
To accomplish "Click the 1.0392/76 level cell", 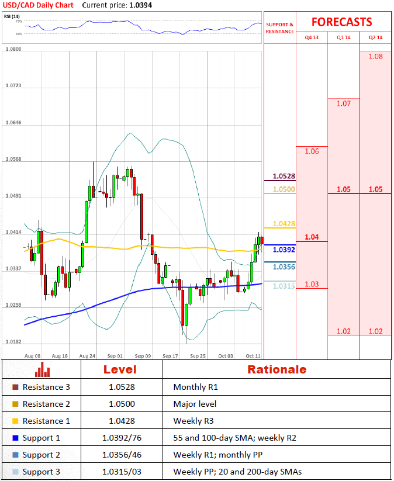I will point(122,438).
